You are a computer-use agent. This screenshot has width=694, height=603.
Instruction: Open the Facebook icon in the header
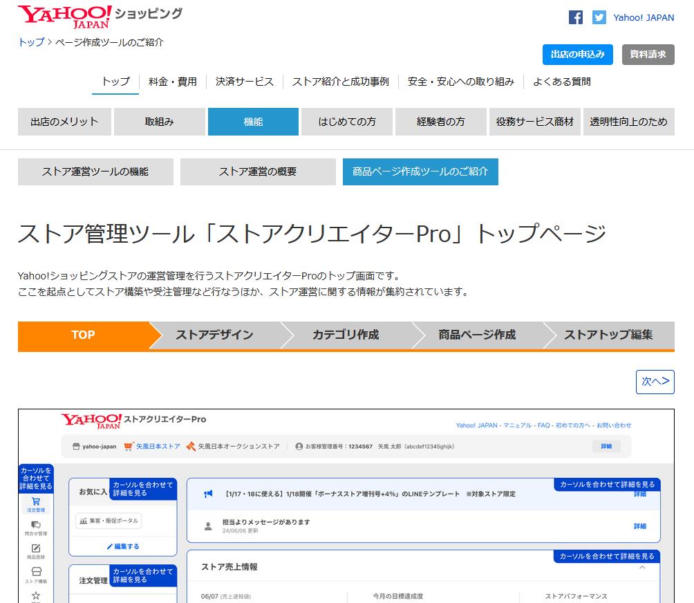576,17
